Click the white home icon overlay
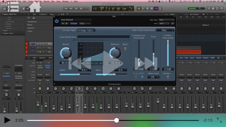Screen dimensions: 226x127 tap(35, 7)
